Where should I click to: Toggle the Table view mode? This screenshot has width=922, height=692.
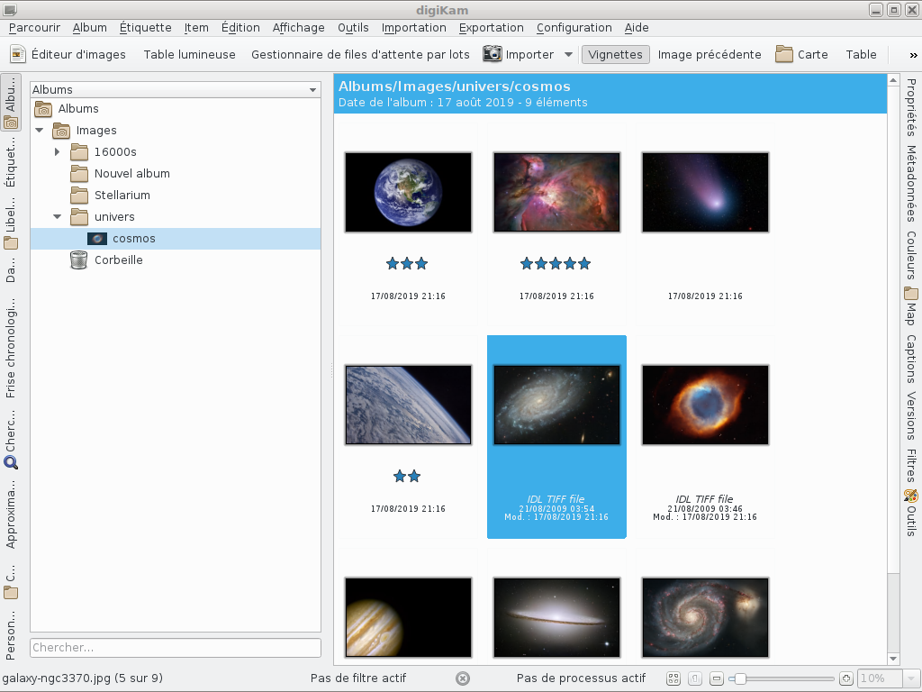click(x=861, y=54)
